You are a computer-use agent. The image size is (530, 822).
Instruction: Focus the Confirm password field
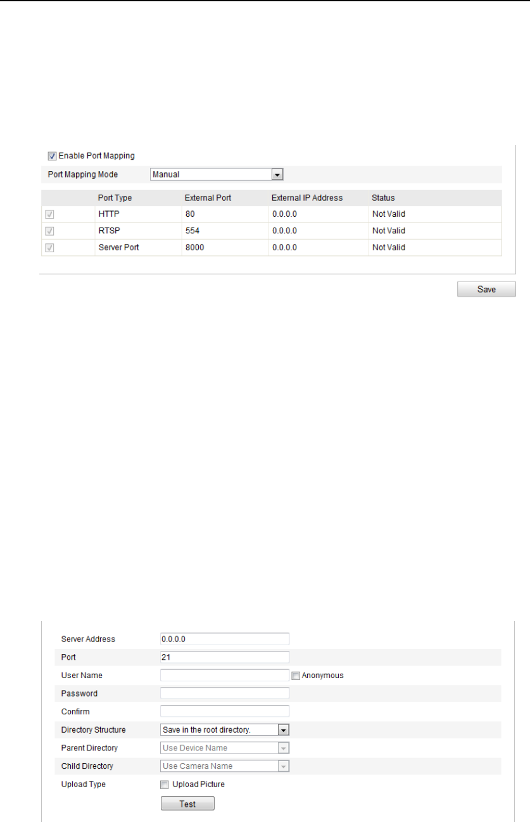pyautogui.click(x=225, y=711)
